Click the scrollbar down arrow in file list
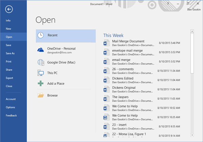The width and height of the screenshot is (203, 142). point(192,135)
